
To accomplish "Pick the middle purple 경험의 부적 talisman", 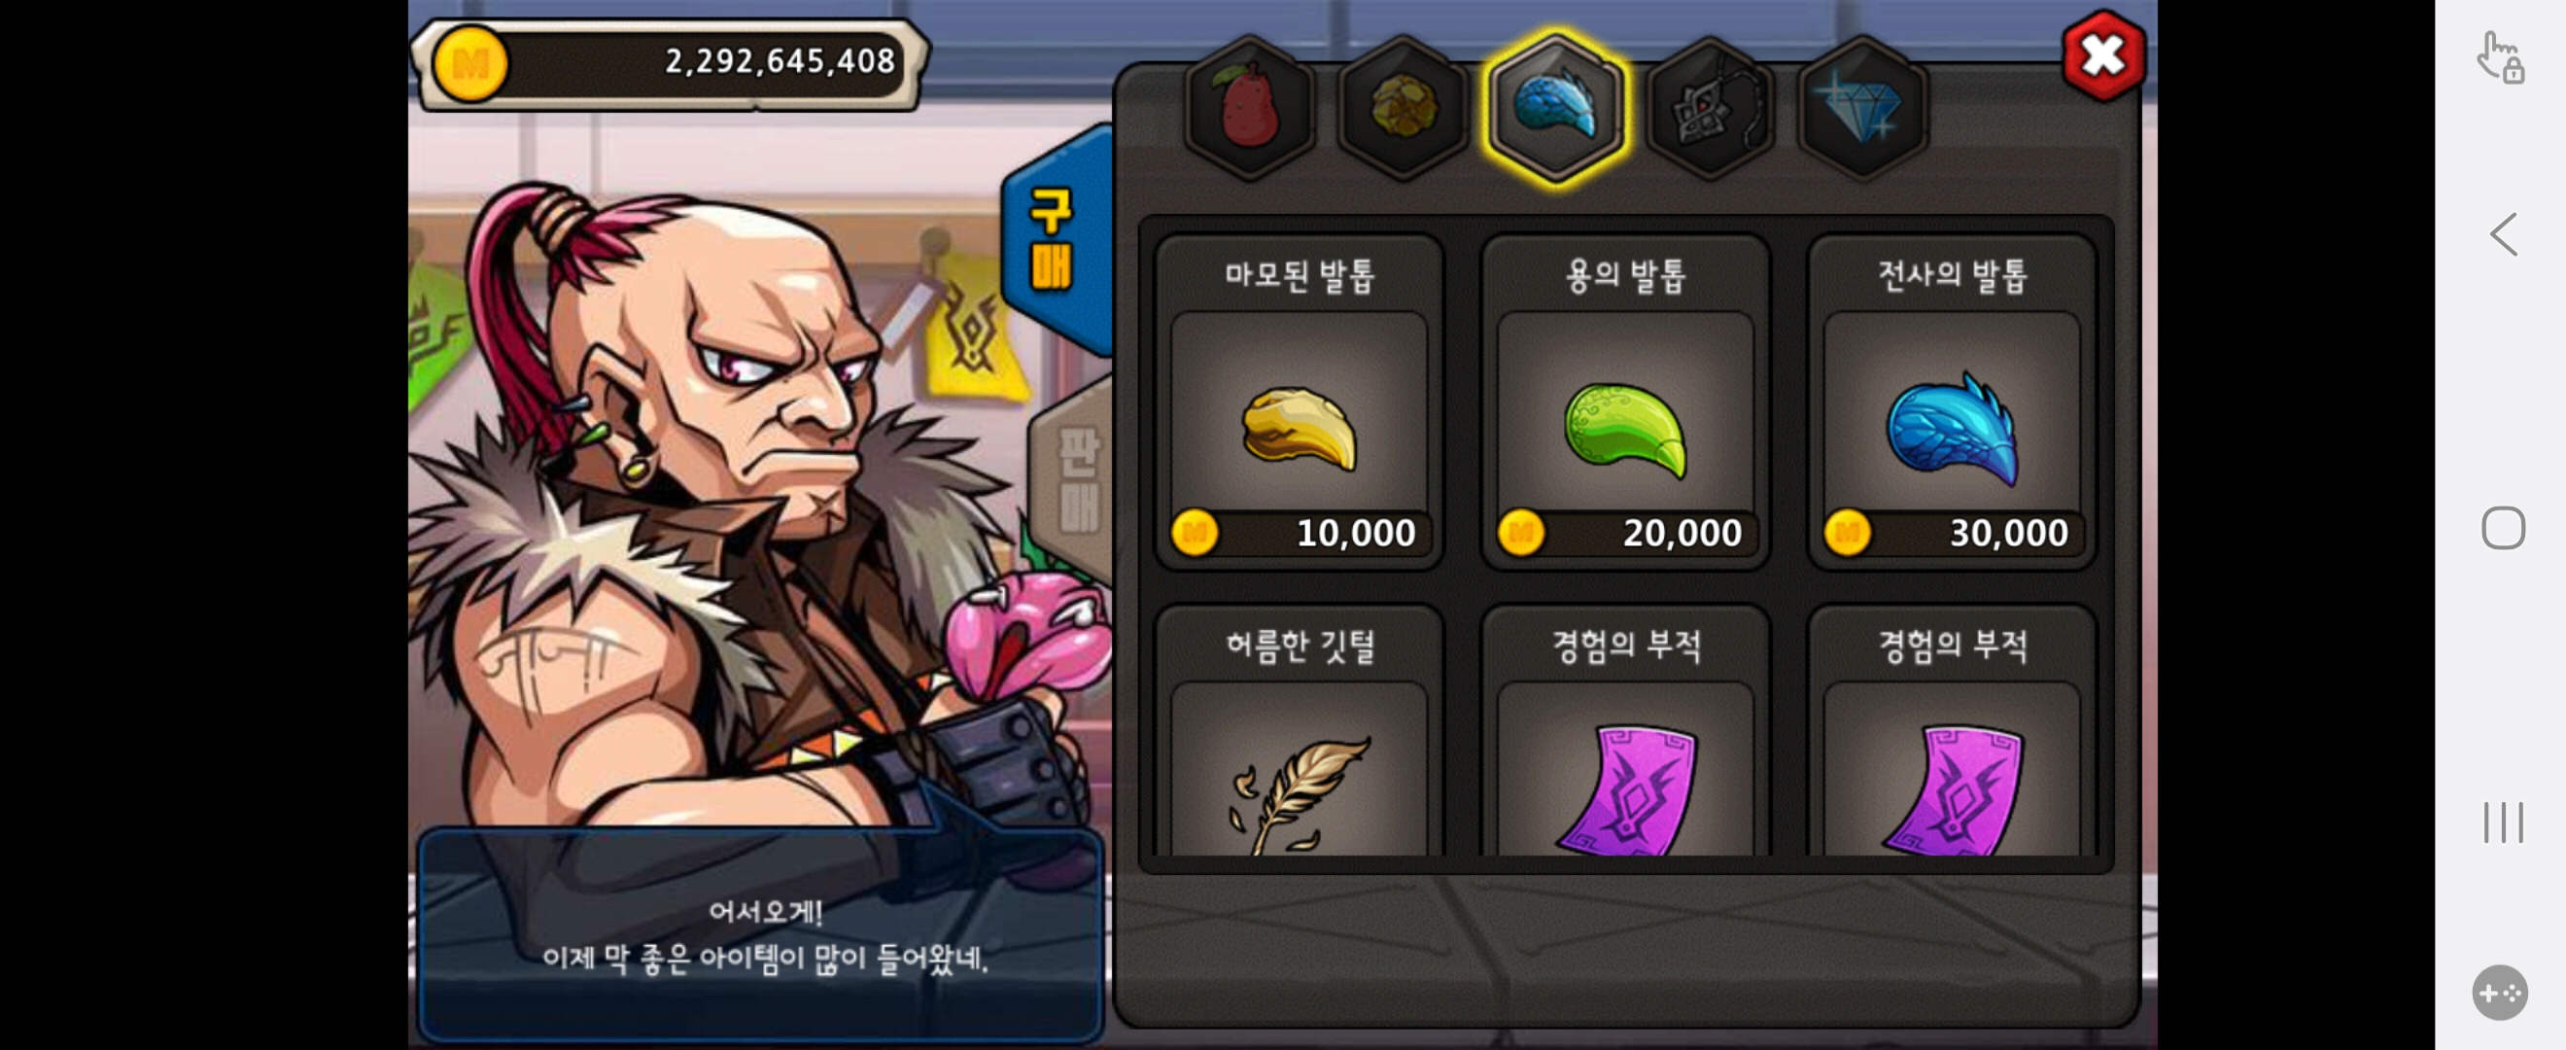I will 1626,731.
